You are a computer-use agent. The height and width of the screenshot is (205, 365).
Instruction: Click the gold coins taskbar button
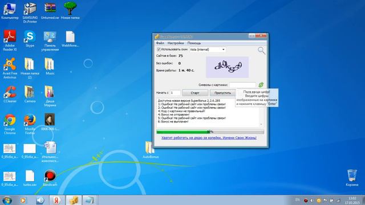(x=74, y=200)
